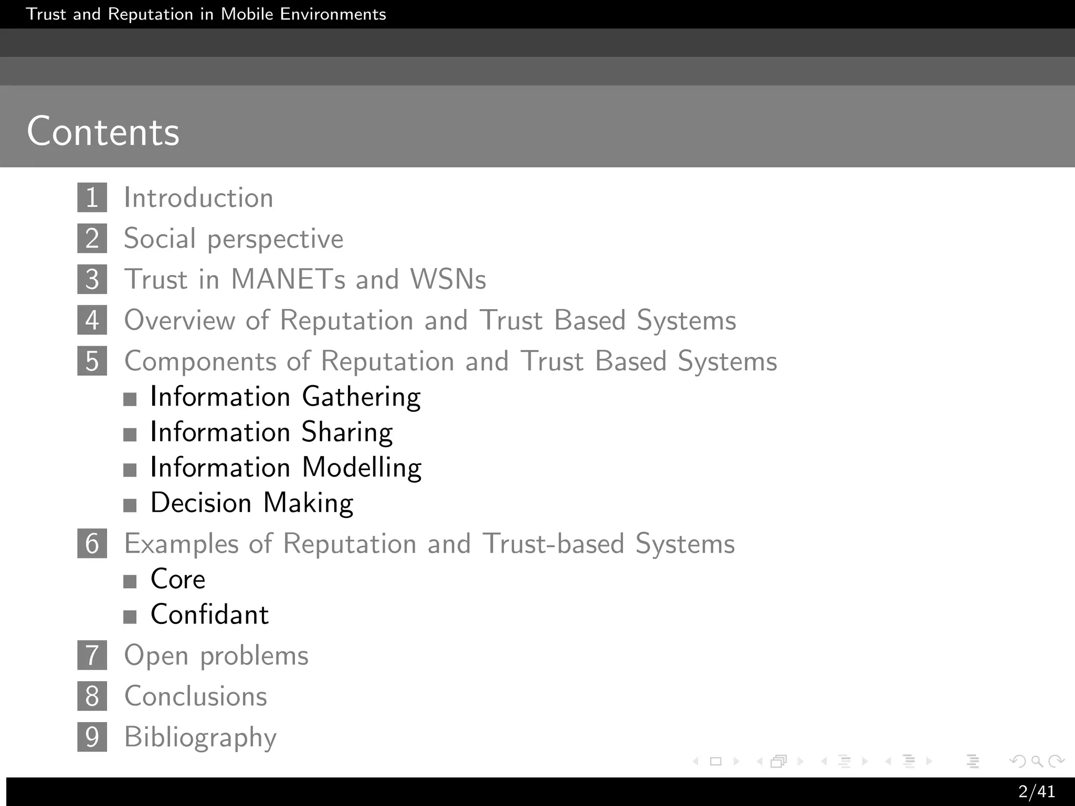1075x806 pixels.
Task: Click the previous slide arrow in navigation bar
Action: 696,761
